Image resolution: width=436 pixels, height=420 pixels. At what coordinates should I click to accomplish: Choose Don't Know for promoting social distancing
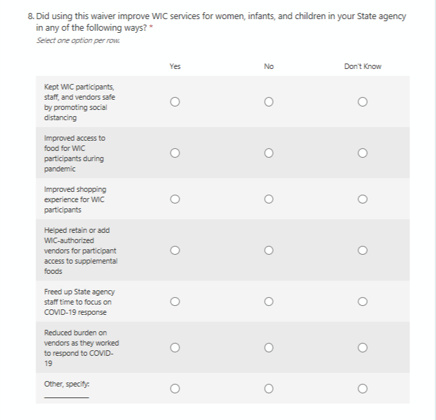[363, 102]
